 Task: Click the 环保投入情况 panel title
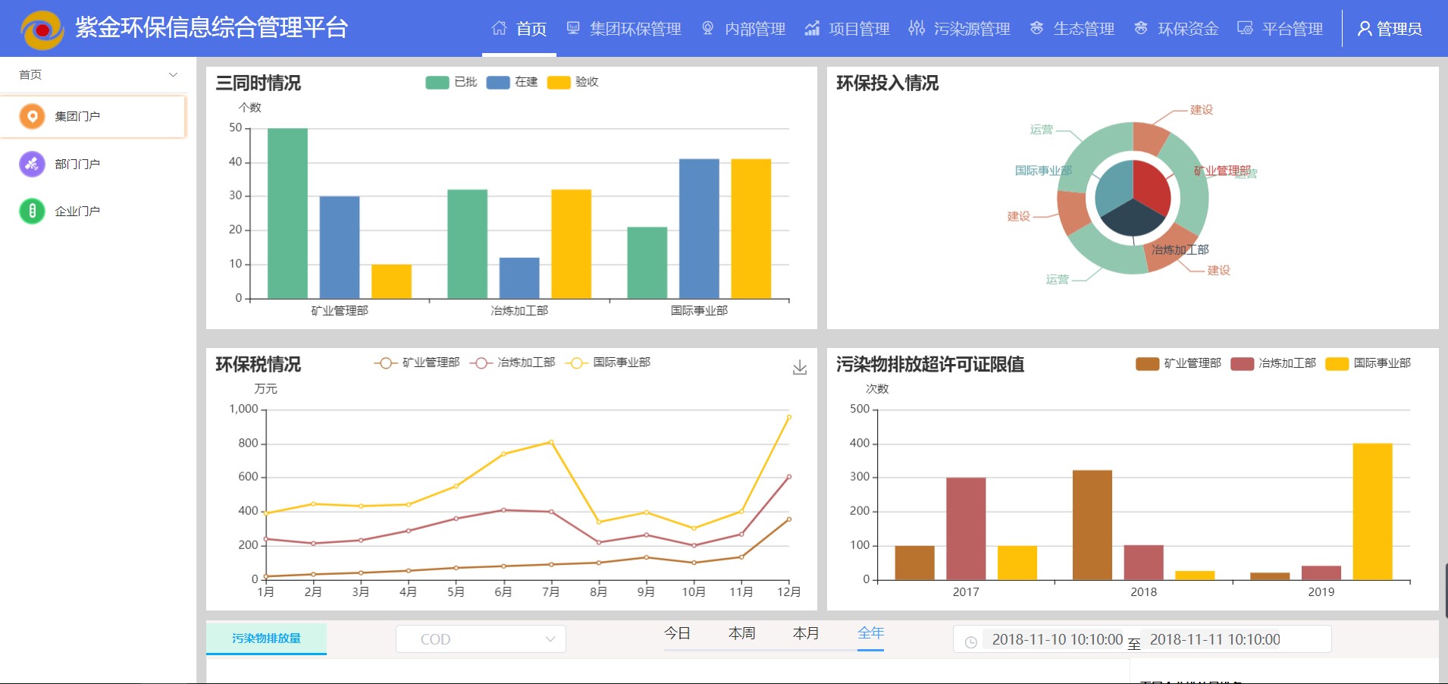tap(887, 83)
